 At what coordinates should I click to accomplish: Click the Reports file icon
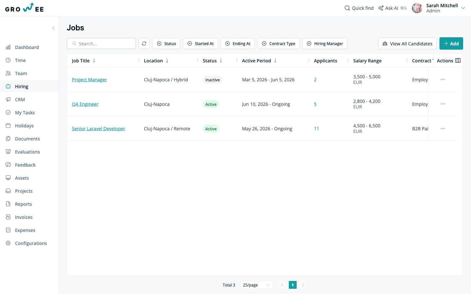(8, 204)
